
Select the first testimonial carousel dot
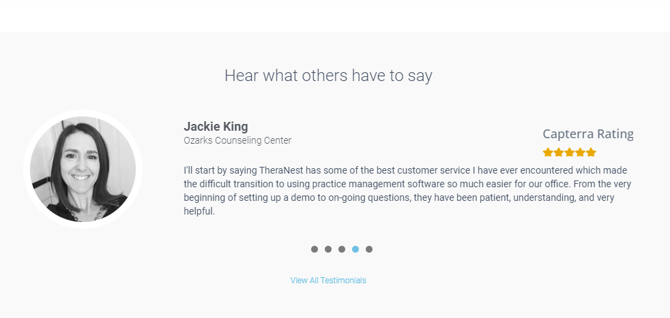(315, 249)
